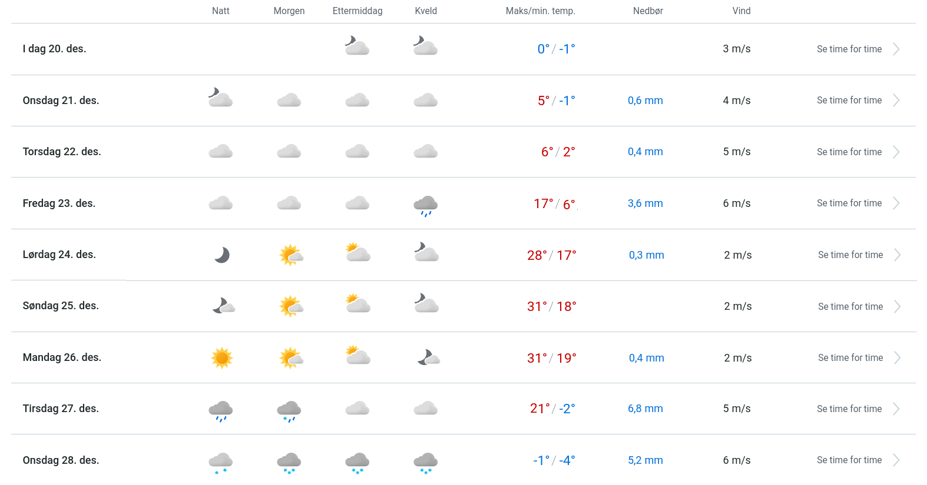Expand the Onsdag 28. des. row chevron
This screenshot has height=485, width=927.
point(896,460)
